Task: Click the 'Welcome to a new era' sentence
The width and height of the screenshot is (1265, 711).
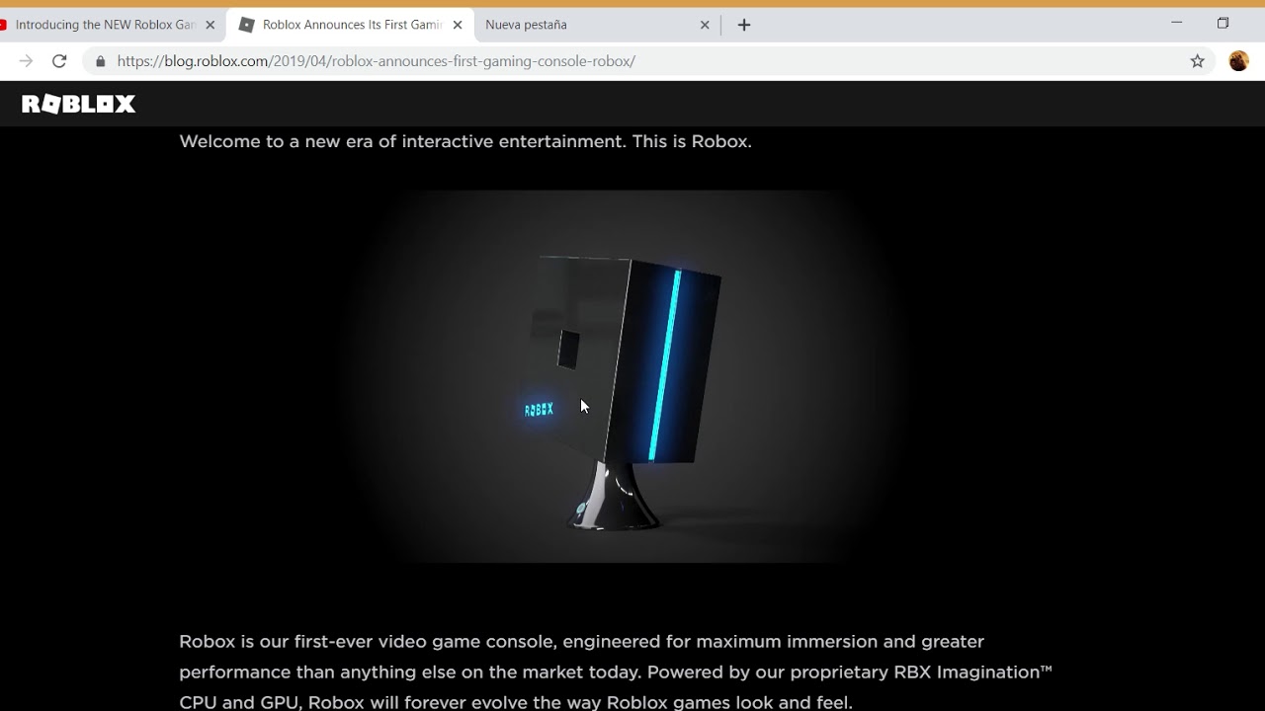Action: pyautogui.click(x=465, y=141)
